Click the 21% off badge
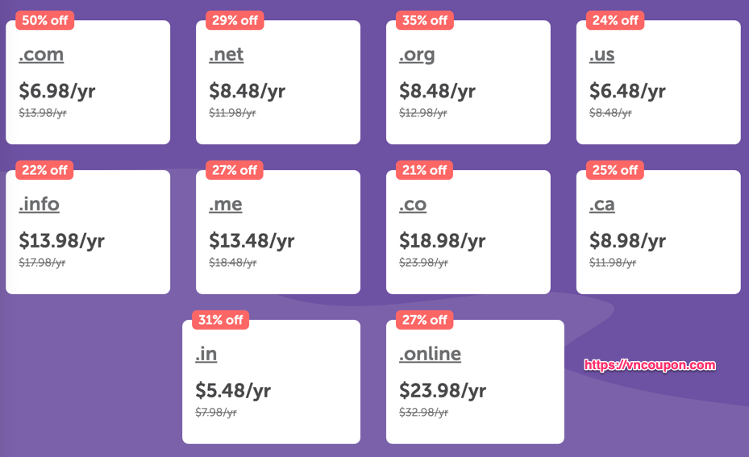 point(424,170)
